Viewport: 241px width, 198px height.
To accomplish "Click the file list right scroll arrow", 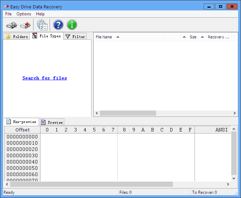I will 235,113.
